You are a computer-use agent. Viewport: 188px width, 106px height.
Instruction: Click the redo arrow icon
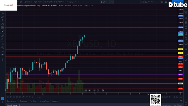[x=78, y=2]
